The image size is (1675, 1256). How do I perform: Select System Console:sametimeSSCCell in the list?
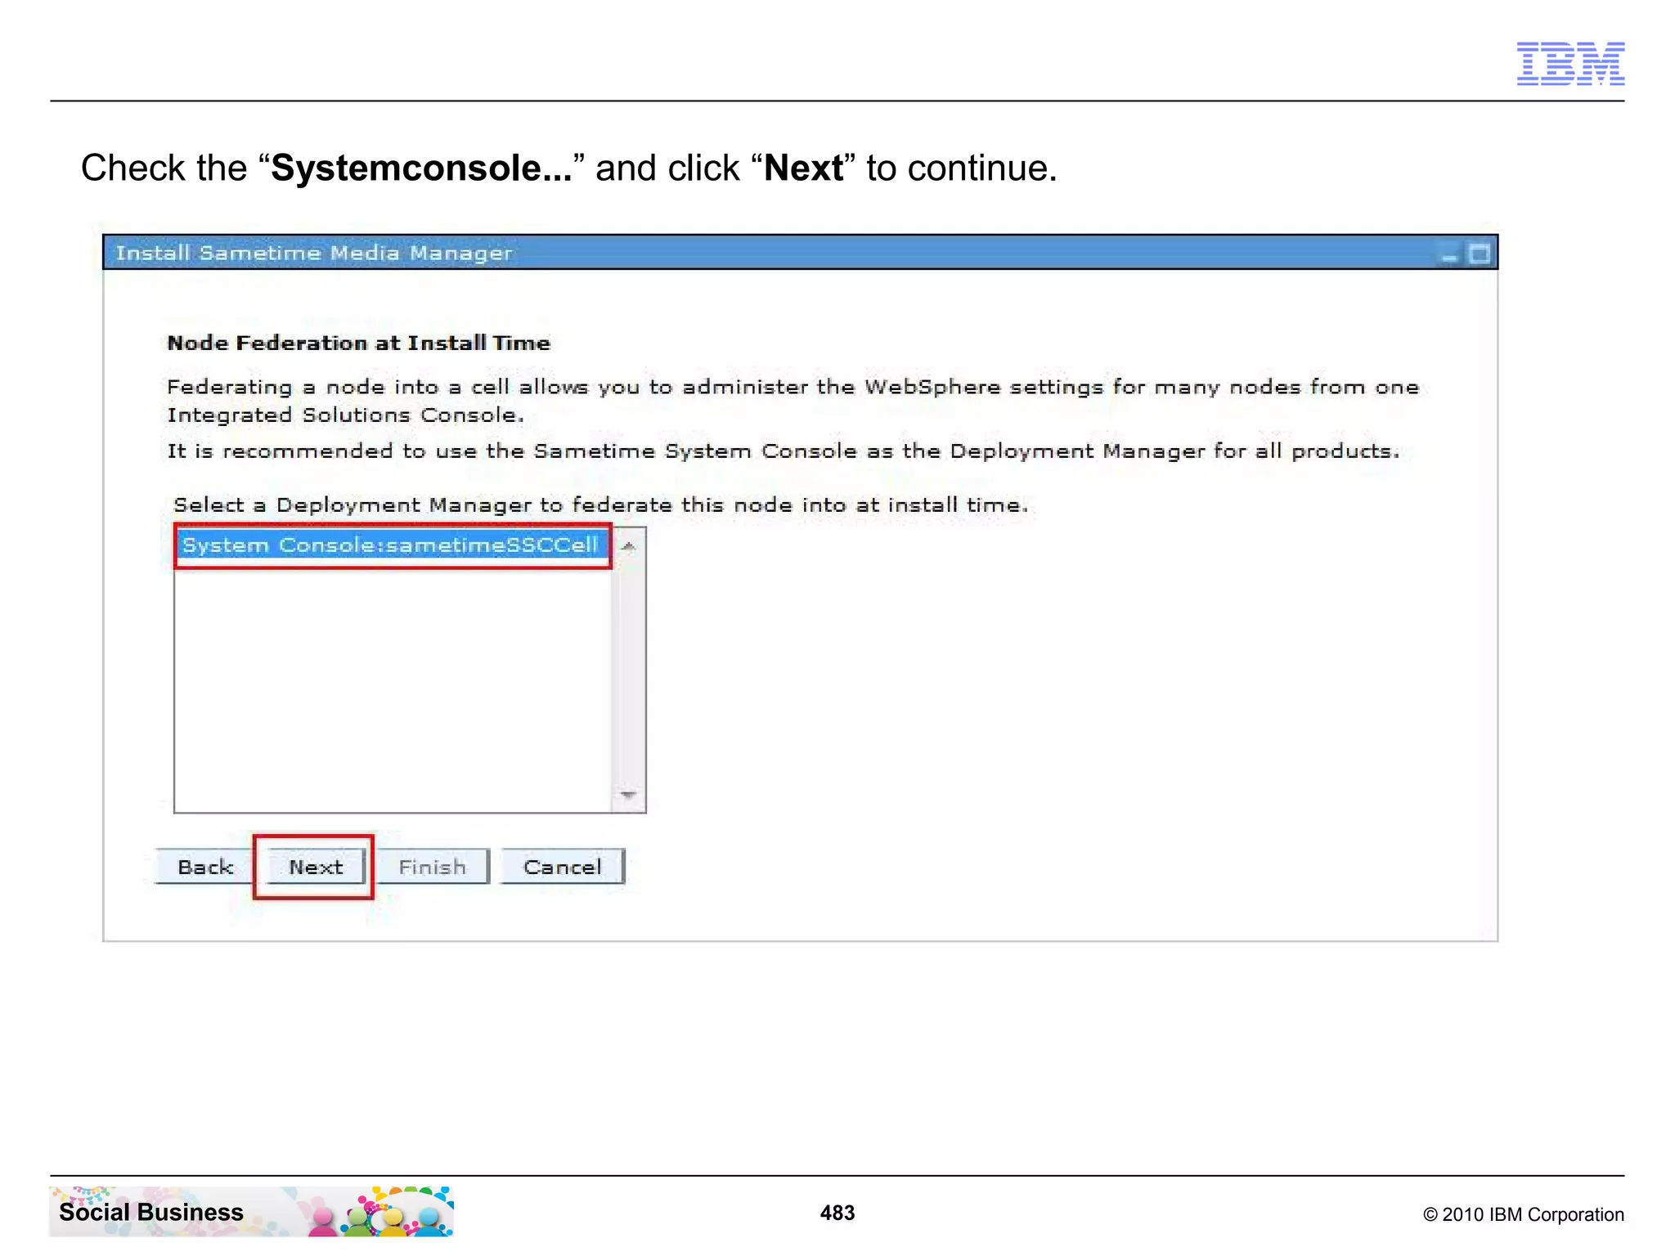[x=393, y=545]
